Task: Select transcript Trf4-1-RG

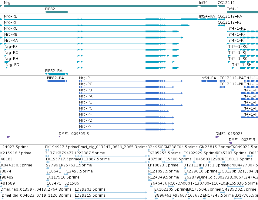Action: click(238, 47)
